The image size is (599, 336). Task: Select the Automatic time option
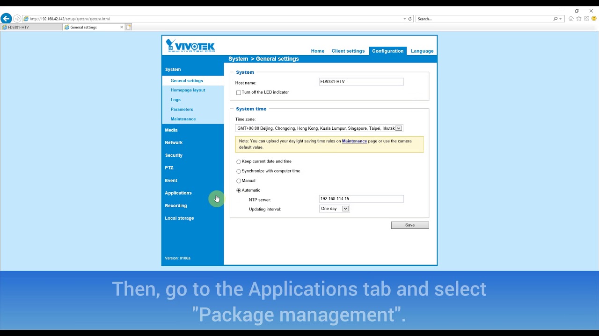(239, 190)
